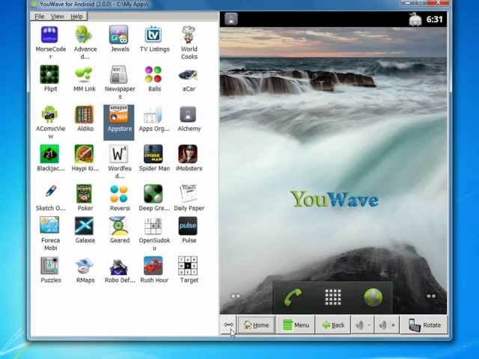Open the Wordfeud app icon
The width and height of the screenshot is (479, 359).
pyautogui.click(x=119, y=154)
